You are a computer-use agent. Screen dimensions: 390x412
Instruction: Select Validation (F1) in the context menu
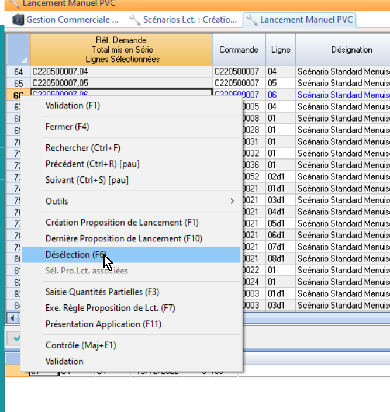pyautogui.click(x=73, y=106)
